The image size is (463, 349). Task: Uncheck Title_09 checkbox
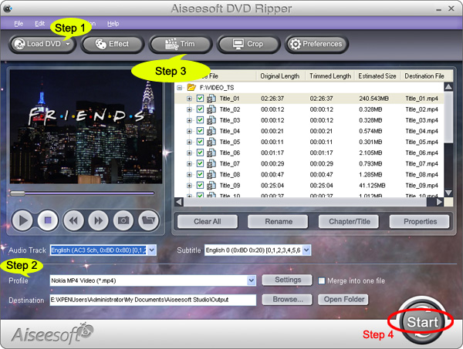coord(200,186)
